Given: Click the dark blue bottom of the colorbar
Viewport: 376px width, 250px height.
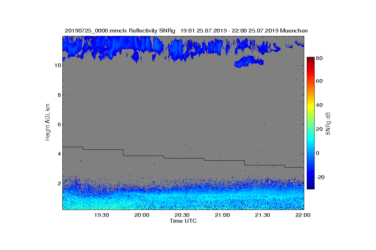Looking at the screenshot, I should coord(310,187).
